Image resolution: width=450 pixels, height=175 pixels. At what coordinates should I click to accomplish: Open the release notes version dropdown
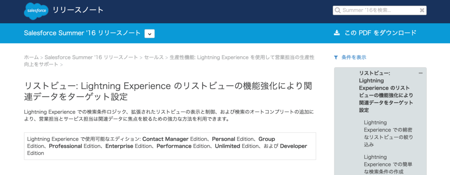(149, 33)
